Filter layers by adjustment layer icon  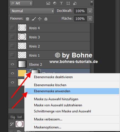(x=55, y=3)
